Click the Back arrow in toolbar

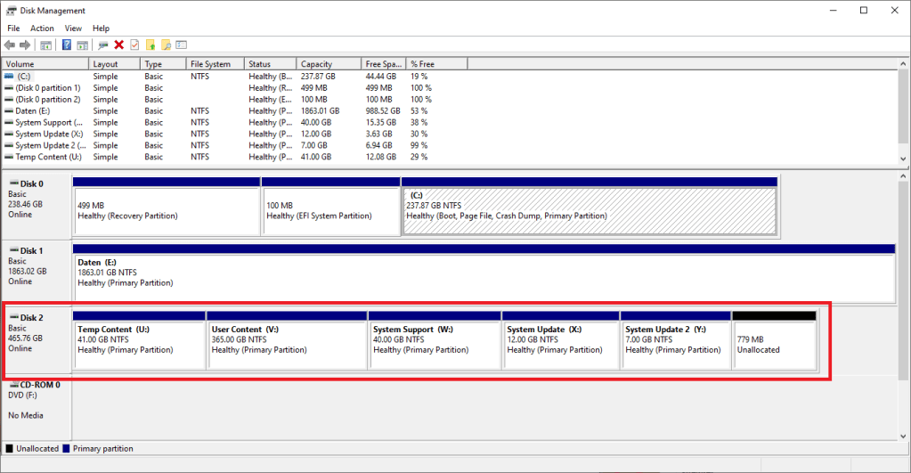click(x=10, y=45)
